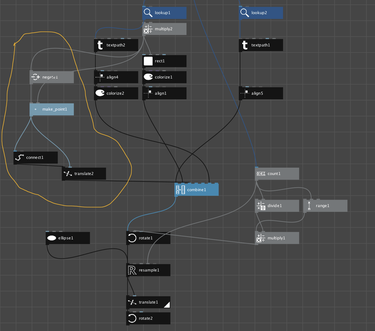Click the curve icon on connect1 node
This screenshot has height=331, width=375.
tap(19, 157)
